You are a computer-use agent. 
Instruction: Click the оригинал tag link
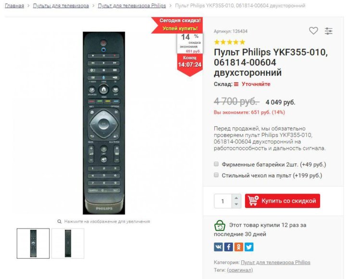[240, 270]
